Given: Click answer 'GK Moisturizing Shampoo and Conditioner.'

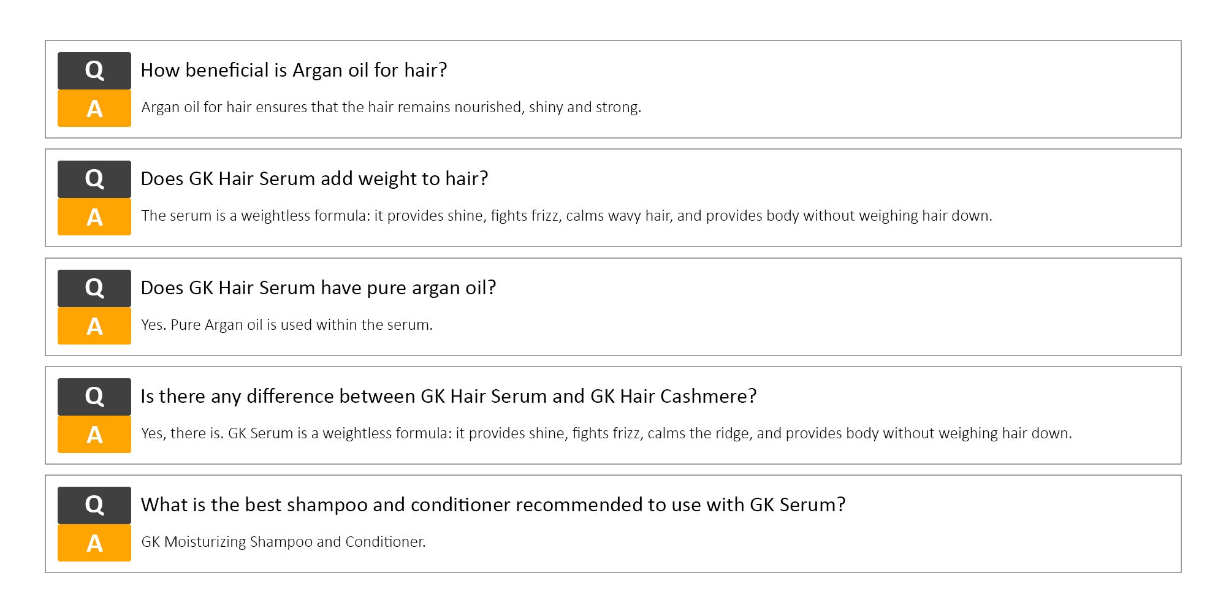Looking at the screenshot, I should [x=283, y=542].
